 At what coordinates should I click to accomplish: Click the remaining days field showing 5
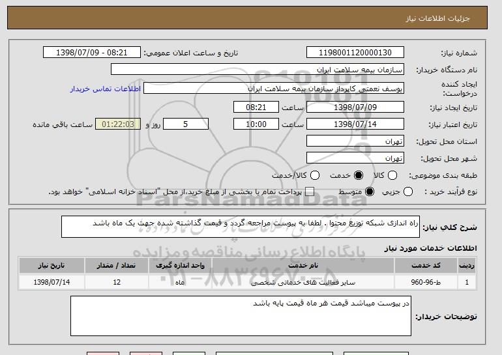186,124
